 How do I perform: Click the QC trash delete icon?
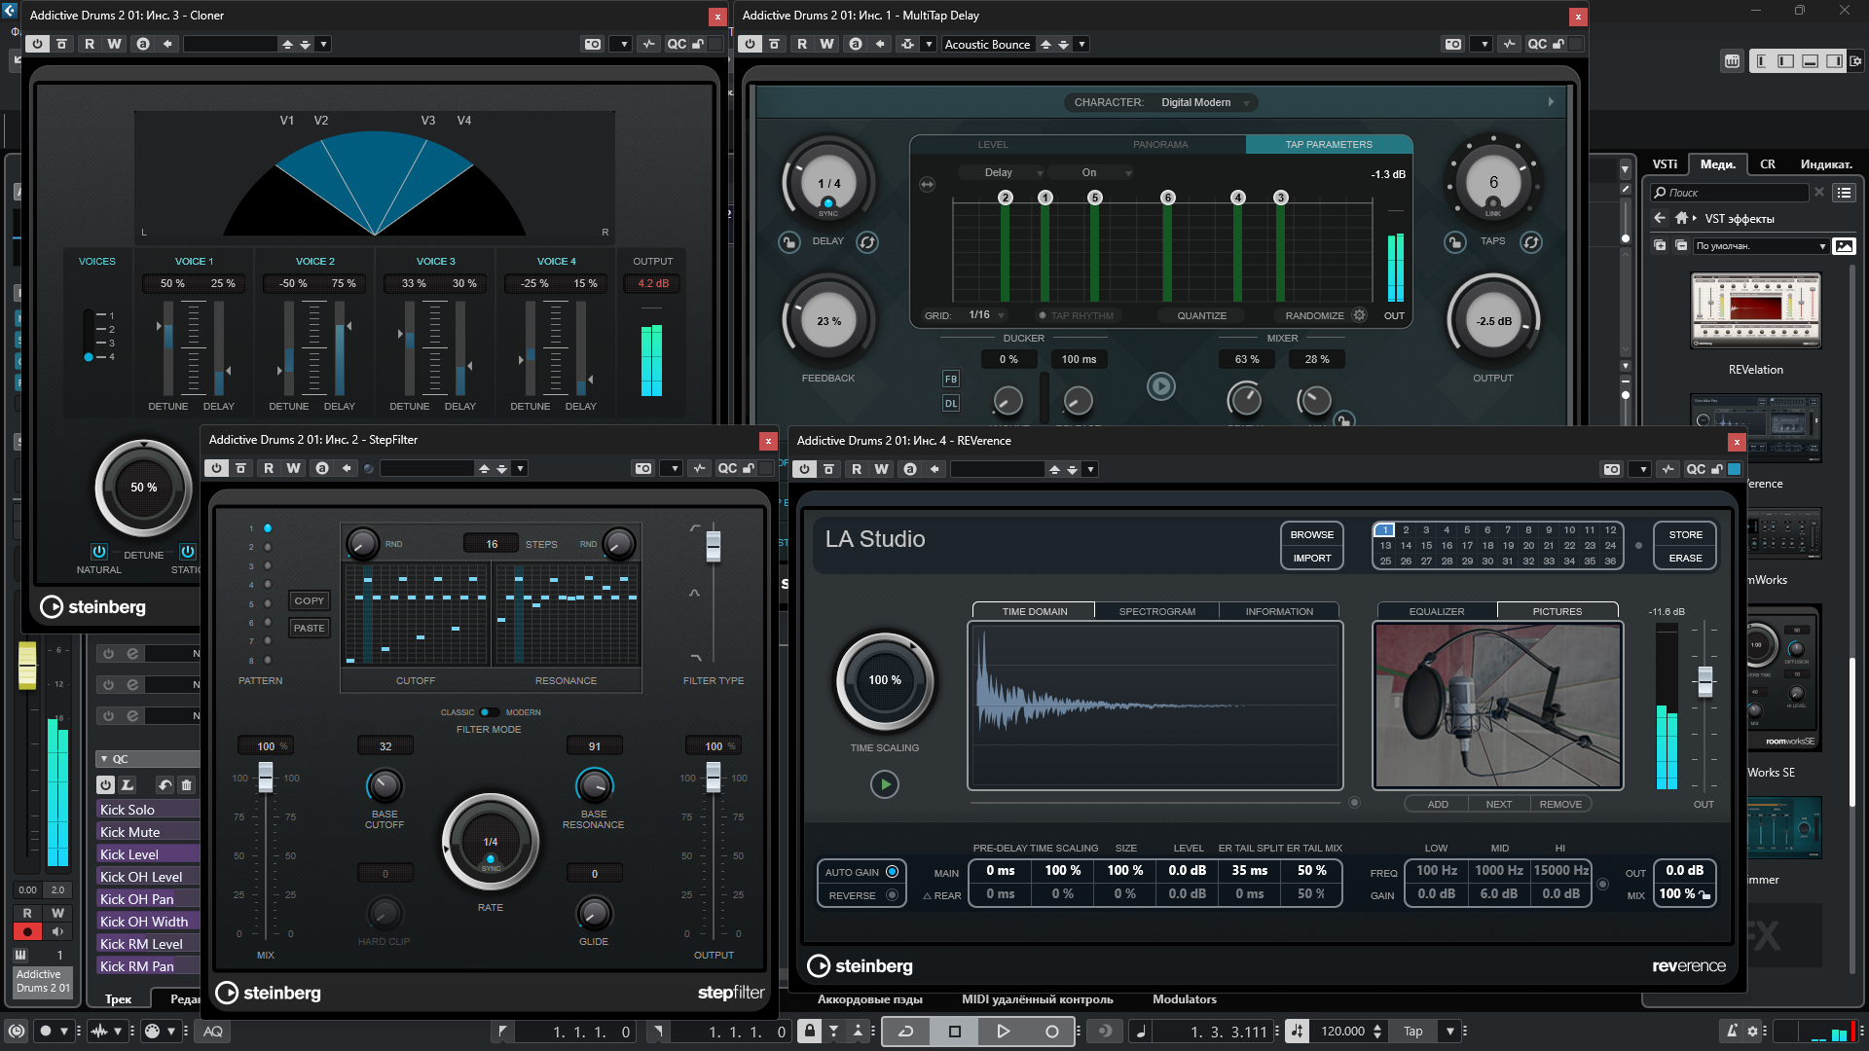coord(187,784)
